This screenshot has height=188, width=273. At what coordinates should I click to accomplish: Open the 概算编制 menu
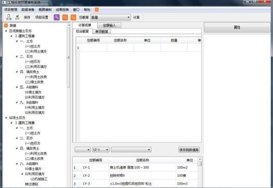[45, 9]
